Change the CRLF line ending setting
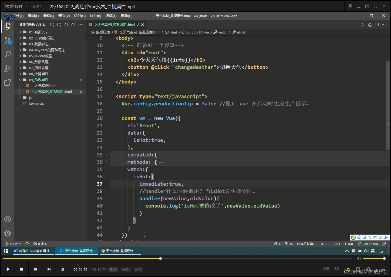The width and height of the screenshot is (391, 277). tap(337, 244)
